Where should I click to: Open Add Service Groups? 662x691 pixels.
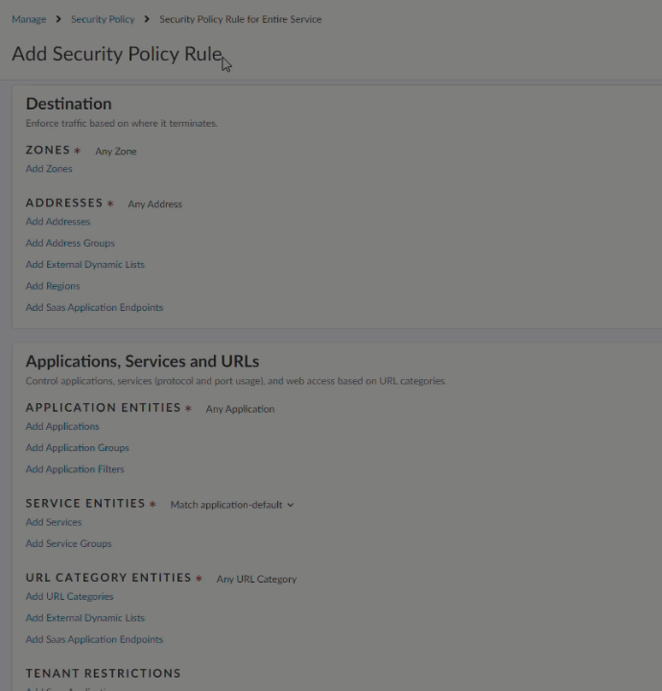[x=68, y=544]
